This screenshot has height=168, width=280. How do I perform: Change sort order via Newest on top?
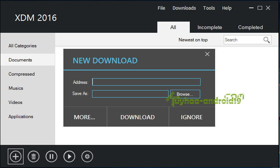(193, 40)
